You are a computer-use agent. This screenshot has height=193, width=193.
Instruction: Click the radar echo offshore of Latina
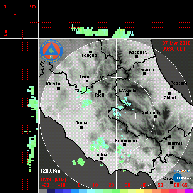(81, 162)
